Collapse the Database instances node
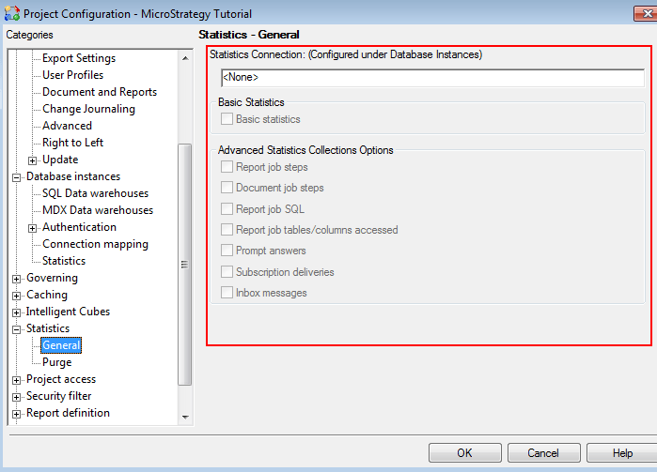 (17, 177)
